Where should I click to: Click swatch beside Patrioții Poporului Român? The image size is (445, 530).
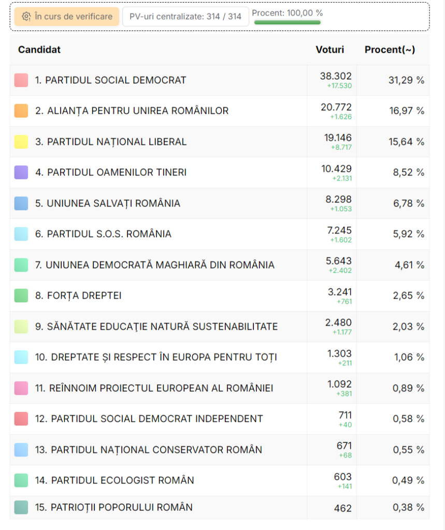(21, 507)
